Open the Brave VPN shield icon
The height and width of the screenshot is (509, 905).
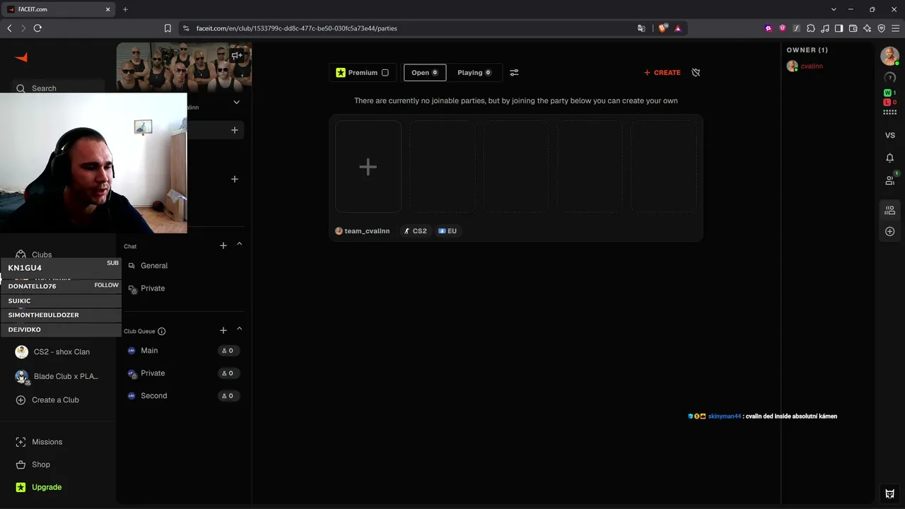point(881,28)
